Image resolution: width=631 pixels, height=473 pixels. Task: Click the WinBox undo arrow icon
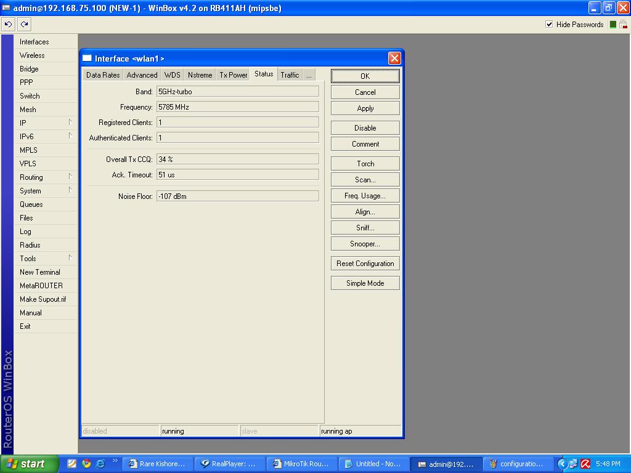click(x=9, y=25)
